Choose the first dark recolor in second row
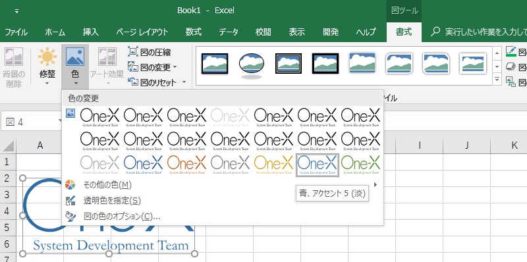Viewport: 527px width, 262px height. [x=99, y=141]
